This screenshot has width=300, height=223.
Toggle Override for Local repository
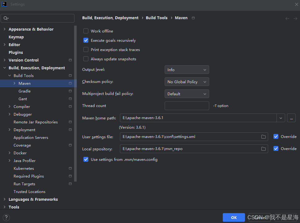pyautogui.click(x=276, y=149)
